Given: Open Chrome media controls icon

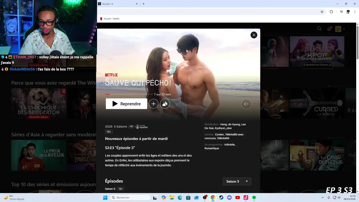Looking at the screenshot, I should click(341, 12).
